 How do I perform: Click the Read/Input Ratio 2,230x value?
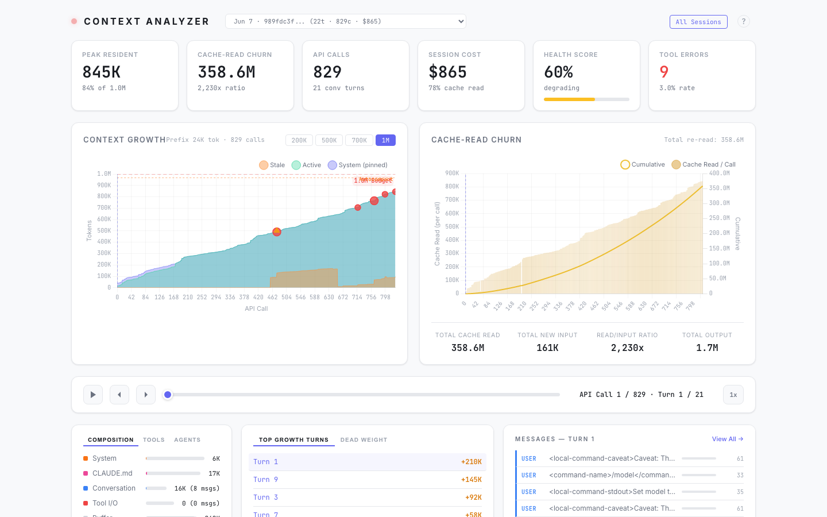click(x=627, y=348)
